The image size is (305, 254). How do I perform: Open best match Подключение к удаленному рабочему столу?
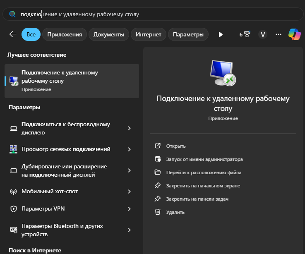pos(72,81)
